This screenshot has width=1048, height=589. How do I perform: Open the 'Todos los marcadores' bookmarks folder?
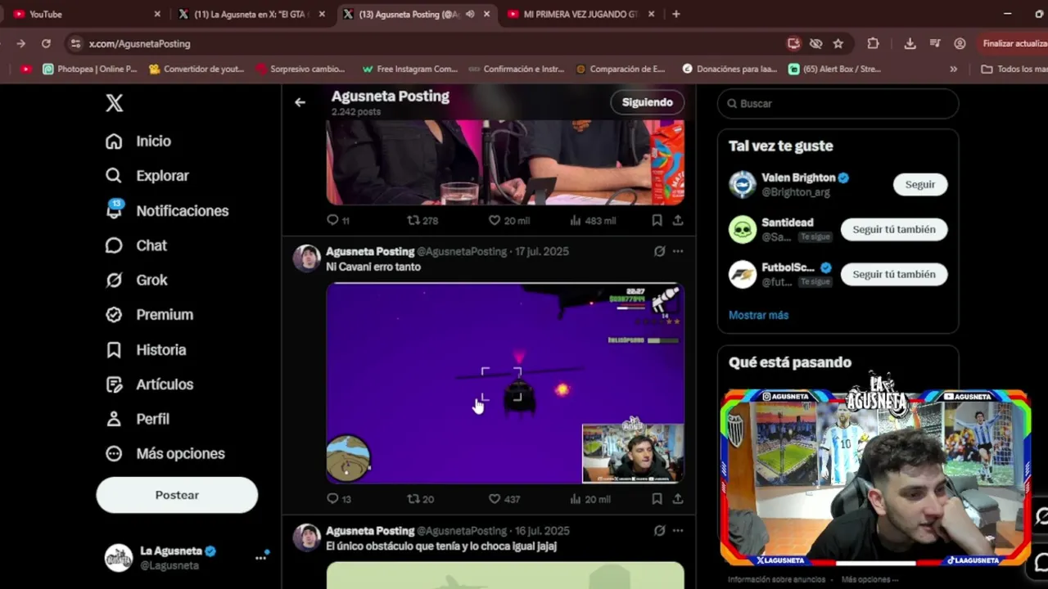tap(1014, 70)
